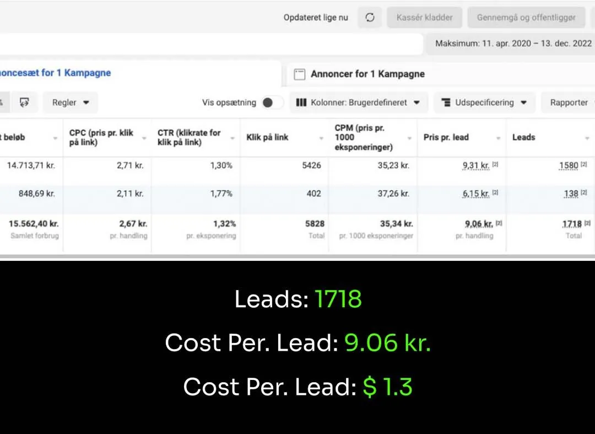Image resolution: width=595 pixels, height=434 pixels.
Task: Open the Udspecificering dropdown
Action: 484,103
